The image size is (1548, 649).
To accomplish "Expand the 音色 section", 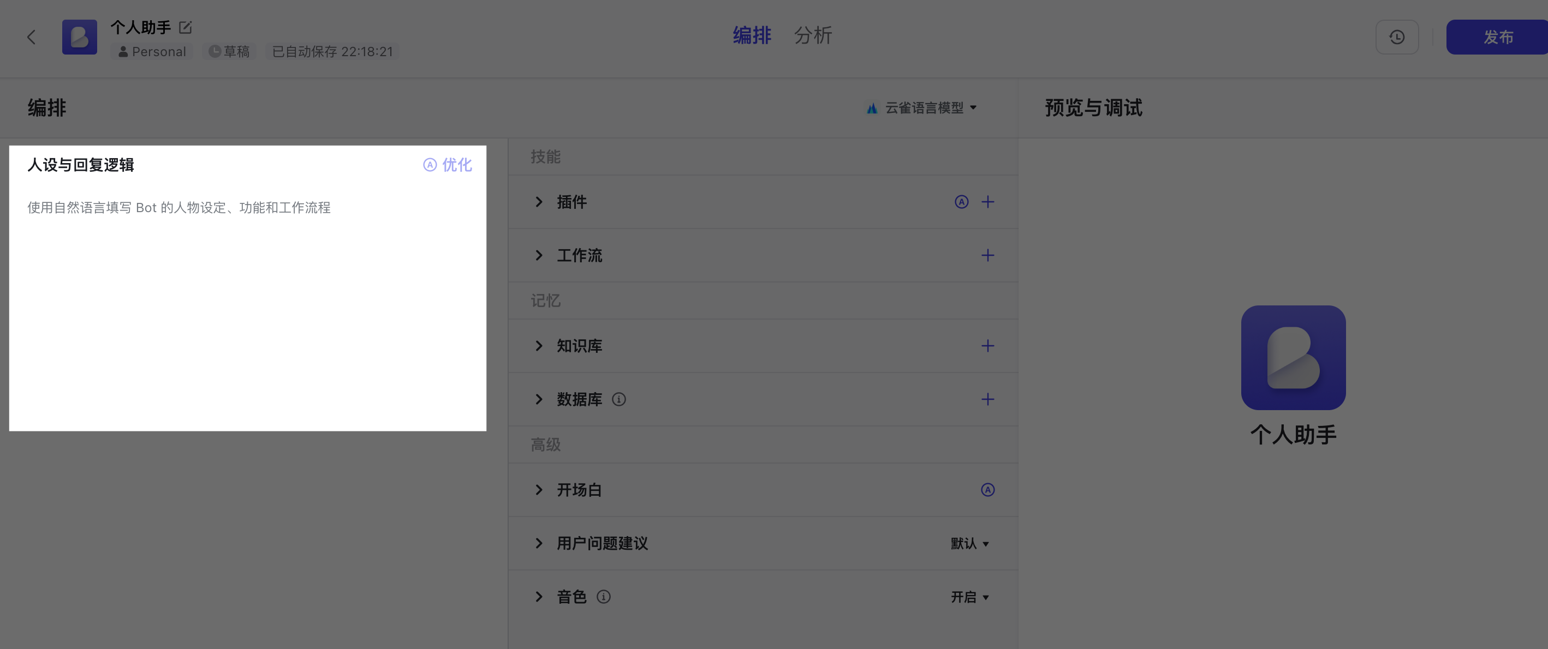I will tap(539, 597).
